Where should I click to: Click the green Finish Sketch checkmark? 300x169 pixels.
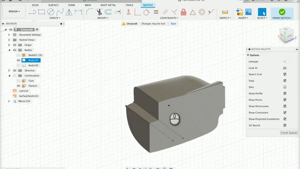point(282,12)
